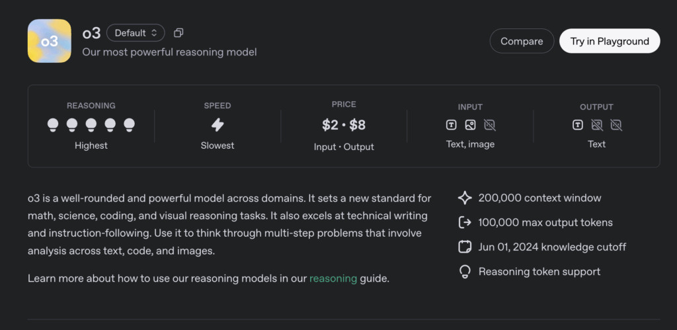Click the Output text modality icon
The height and width of the screenshot is (330, 677).
point(578,125)
